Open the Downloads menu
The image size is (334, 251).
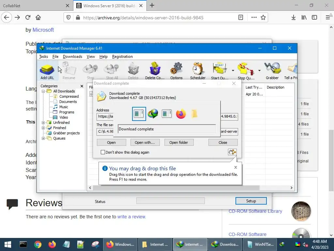(72, 57)
